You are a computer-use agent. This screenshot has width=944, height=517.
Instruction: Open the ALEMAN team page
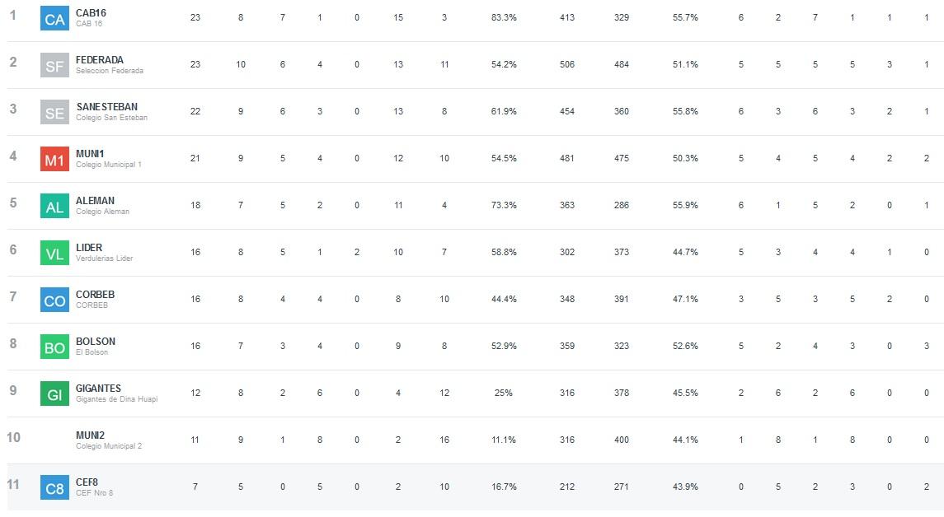tap(95, 201)
